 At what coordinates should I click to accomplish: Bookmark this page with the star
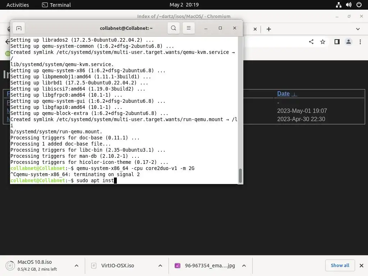[323, 42]
